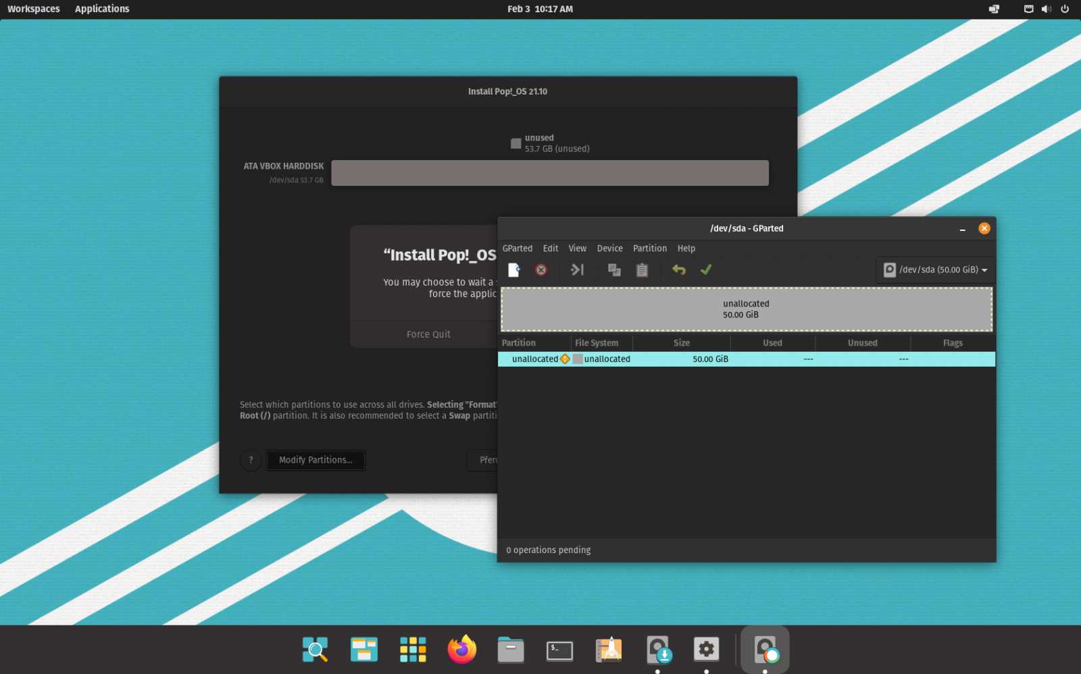Click Modify Partitions in the installer
The width and height of the screenshot is (1081, 674).
tap(316, 460)
